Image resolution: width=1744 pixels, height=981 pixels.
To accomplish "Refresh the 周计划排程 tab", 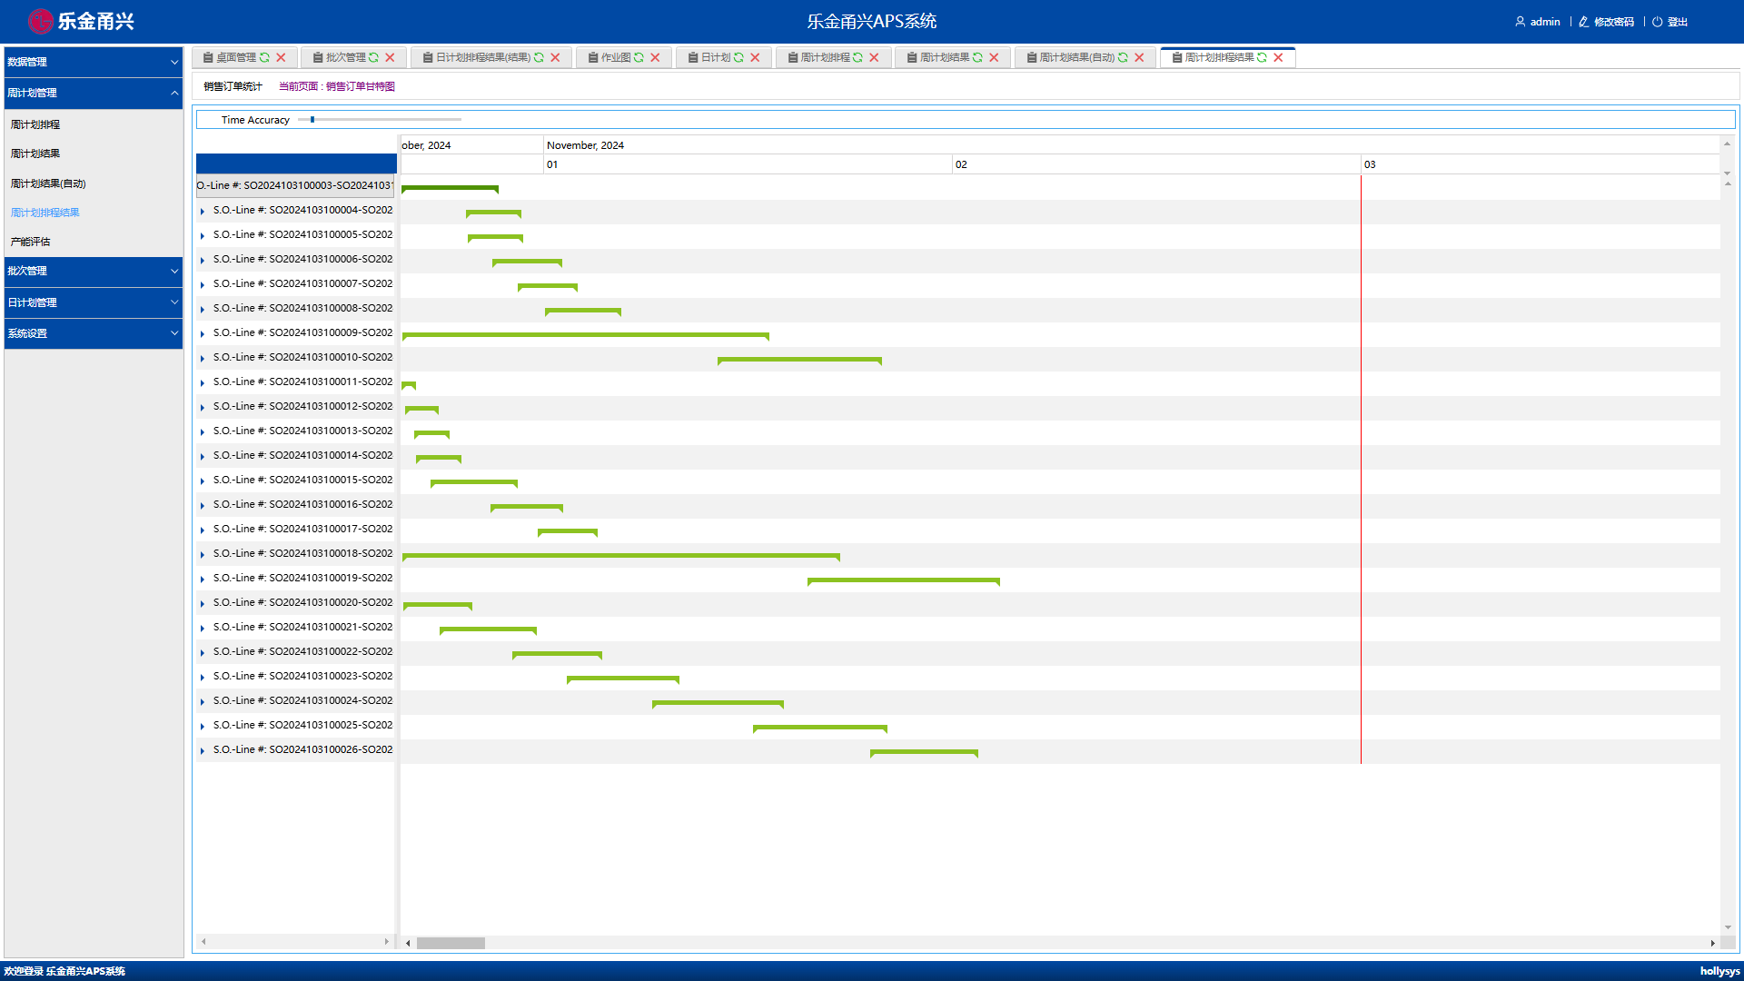I will (857, 57).
